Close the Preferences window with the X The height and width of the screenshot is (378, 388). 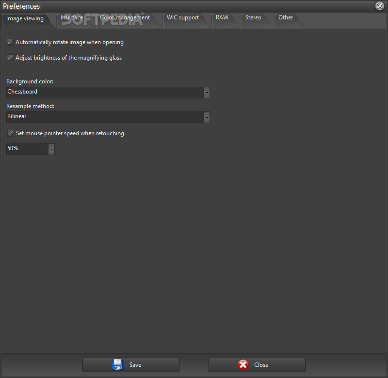[x=380, y=6]
